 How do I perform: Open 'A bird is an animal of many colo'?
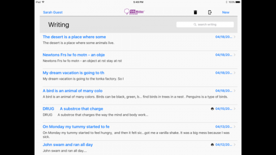(x=73, y=91)
